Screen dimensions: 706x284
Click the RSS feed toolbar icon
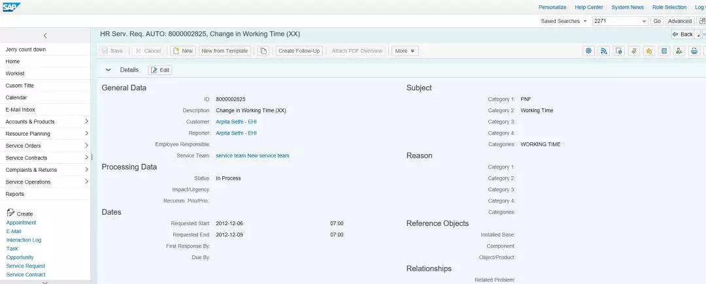click(x=604, y=51)
